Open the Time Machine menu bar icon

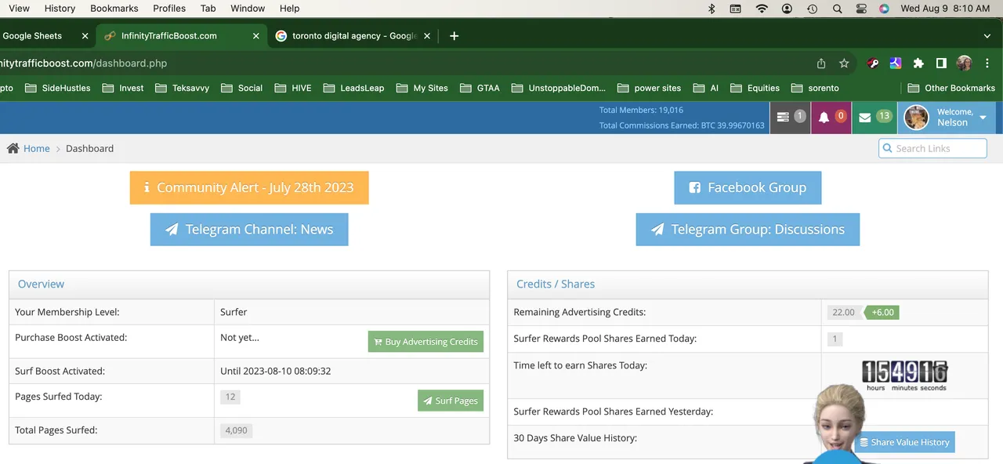pos(813,9)
